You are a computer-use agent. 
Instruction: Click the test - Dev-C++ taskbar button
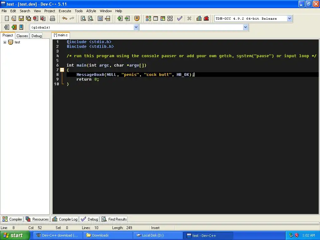point(208,235)
